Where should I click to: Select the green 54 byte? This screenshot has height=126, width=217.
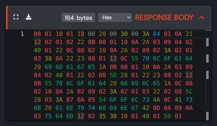[102, 99]
